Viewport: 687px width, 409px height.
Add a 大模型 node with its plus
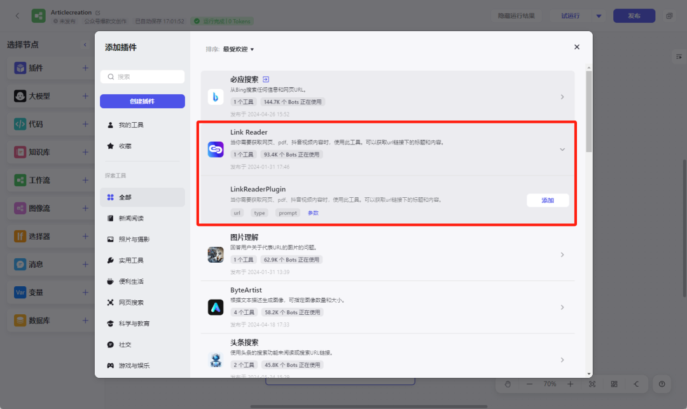[85, 96]
